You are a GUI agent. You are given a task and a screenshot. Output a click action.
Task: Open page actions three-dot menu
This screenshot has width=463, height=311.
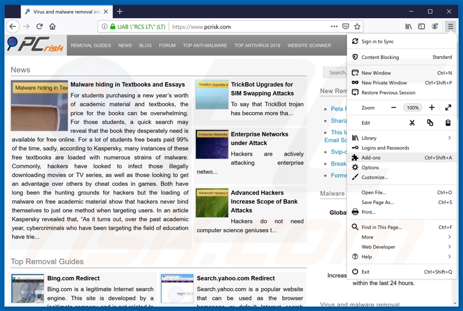pyautogui.click(x=334, y=26)
